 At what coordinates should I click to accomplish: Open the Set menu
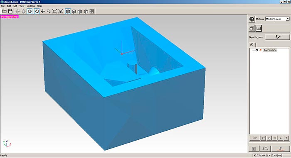[x=15, y=6]
